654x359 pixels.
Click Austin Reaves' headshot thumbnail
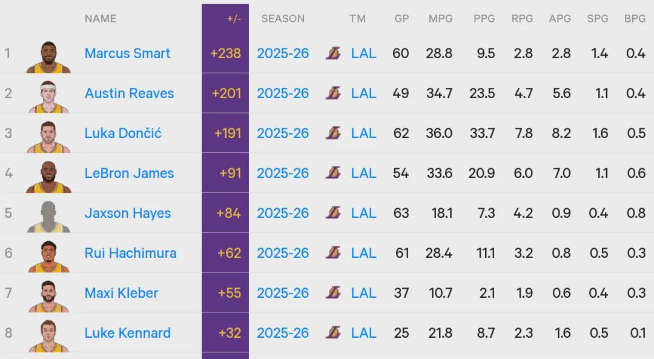[48, 96]
